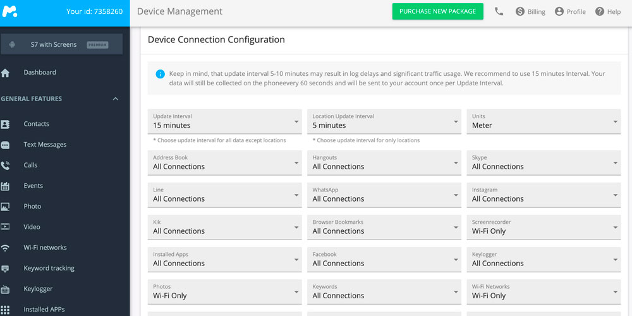Open Keyword tracking from sidebar

49,268
